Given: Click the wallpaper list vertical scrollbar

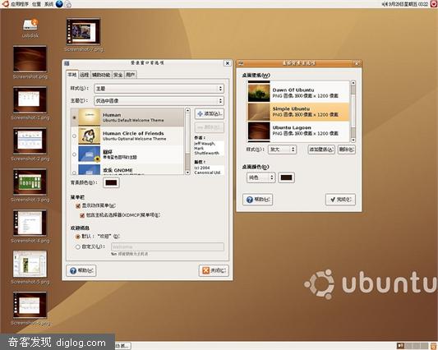Looking at the screenshot, I should click(353, 111).
